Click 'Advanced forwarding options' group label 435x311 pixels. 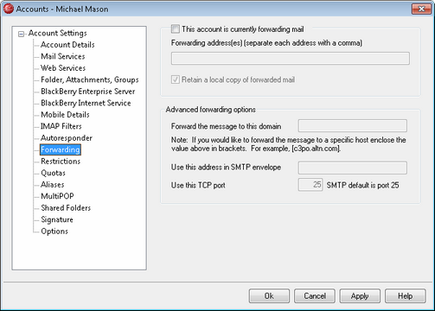coord(210,110)
